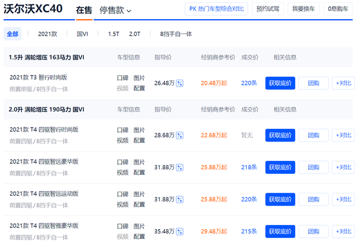Open calculator icon in T4 四驱智远豪华版 row

[179, 167]
